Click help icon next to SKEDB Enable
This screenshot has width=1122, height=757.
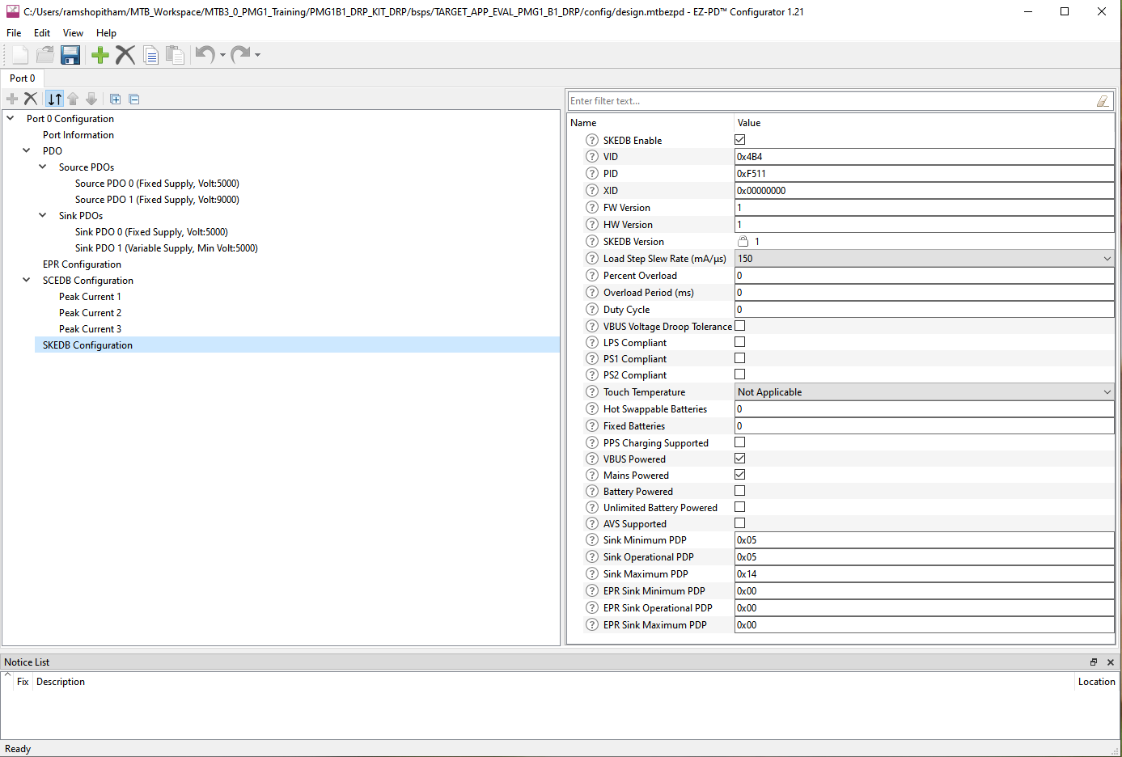(592, 140)
